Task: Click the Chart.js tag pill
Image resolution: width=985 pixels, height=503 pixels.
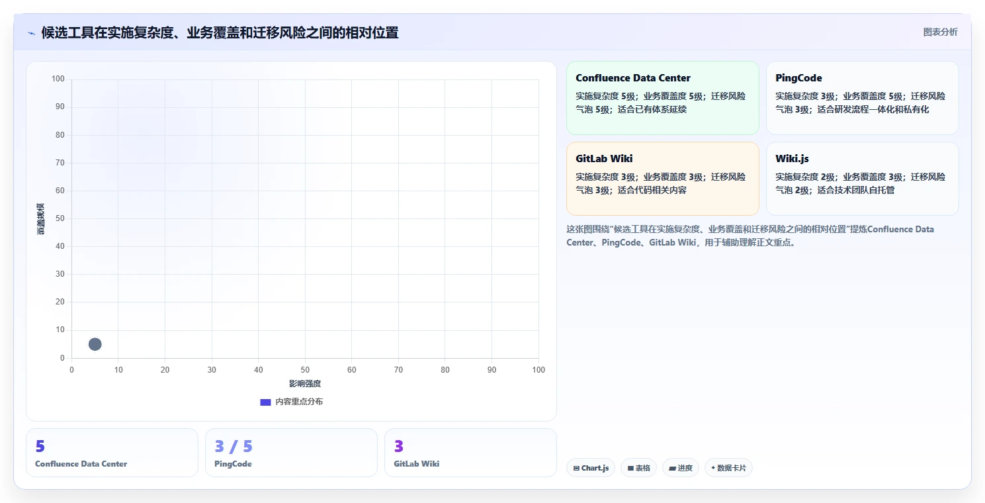Action: [x=591, y=468]
